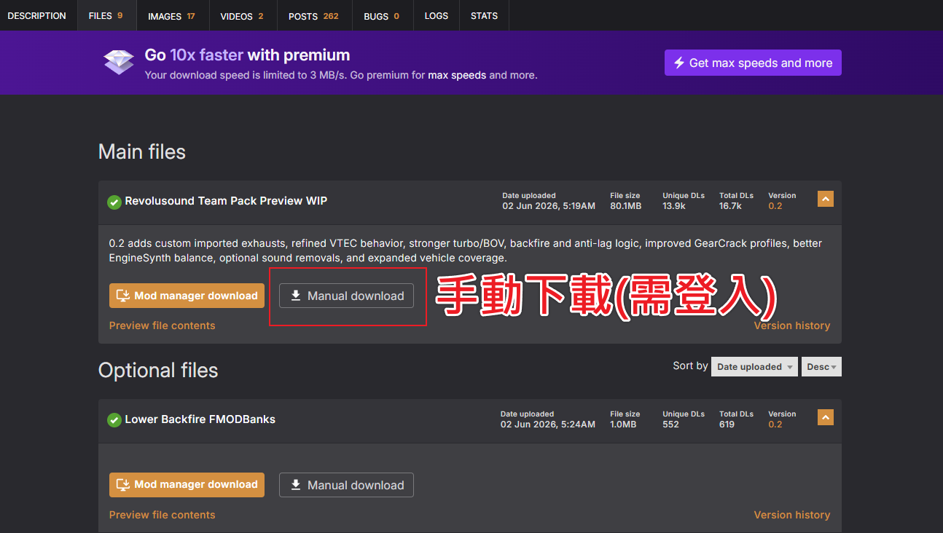943x533 pixels.
Task: Click the 02 Jun 2026, 5:24AM upload date
Action: [548, 425]
